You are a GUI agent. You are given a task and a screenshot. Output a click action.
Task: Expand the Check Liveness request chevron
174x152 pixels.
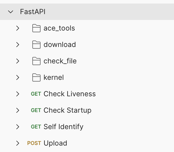[18, 94]
